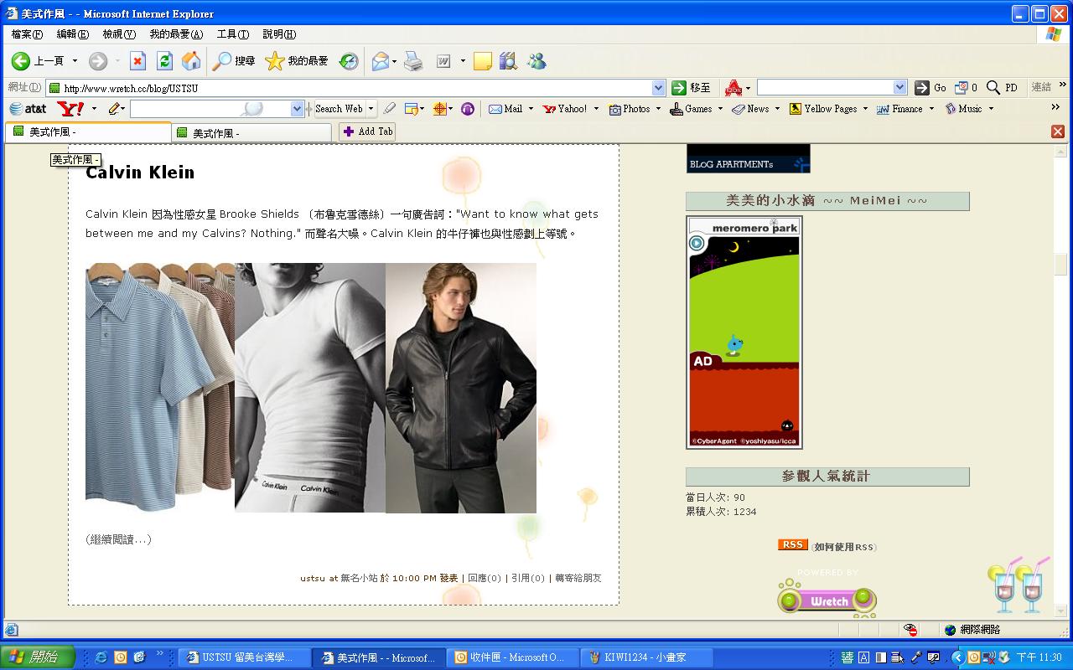Viewport: 1073px width, 670px height.
Task: Click the Refresh page icon
Action: 164,61
